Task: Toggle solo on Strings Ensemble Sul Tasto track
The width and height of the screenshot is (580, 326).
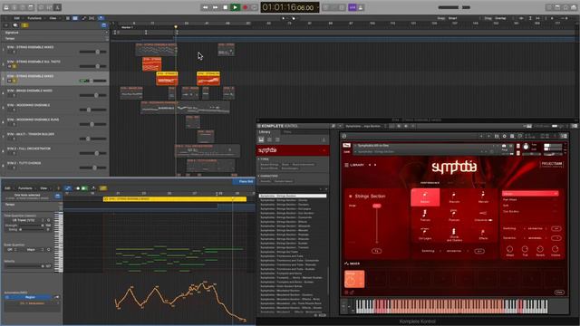Action: (x=14, y=66)
